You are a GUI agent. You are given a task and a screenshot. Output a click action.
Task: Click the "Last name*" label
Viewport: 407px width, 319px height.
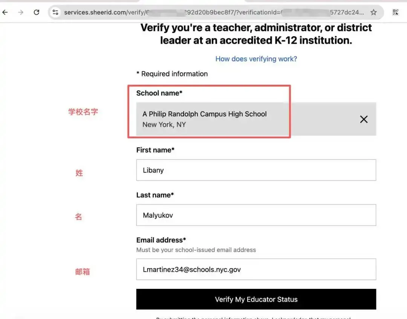(155, 195)
